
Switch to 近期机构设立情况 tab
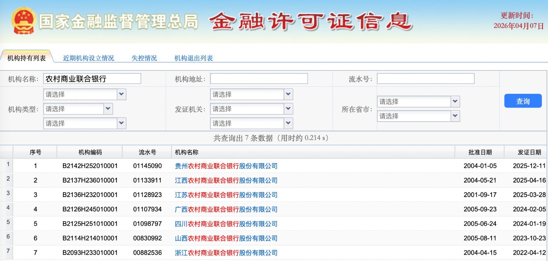coord(88,58)
